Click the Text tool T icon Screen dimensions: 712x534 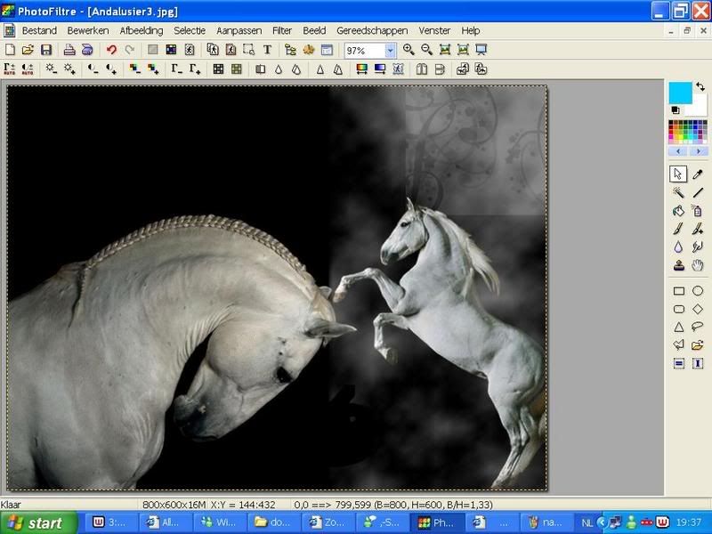click(268, 50)
